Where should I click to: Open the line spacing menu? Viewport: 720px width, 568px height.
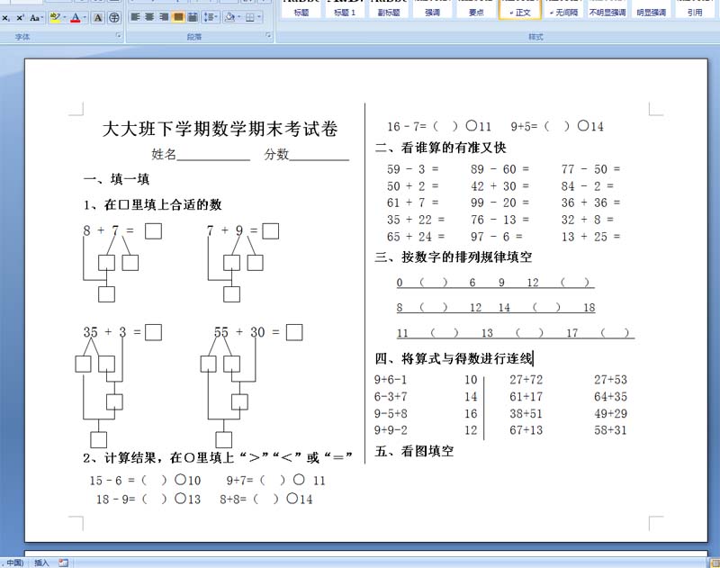(211, 17)
